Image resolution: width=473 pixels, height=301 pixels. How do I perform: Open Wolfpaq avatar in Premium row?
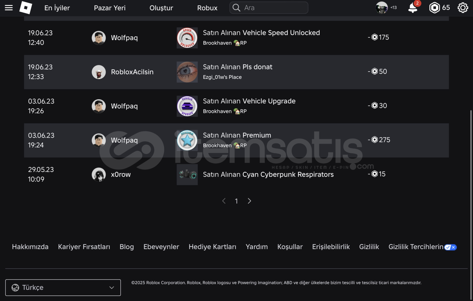(99, 140)
